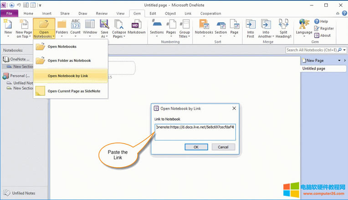Click the Register icon
This screenshot has width=348, height=200.
pos(317,28)
